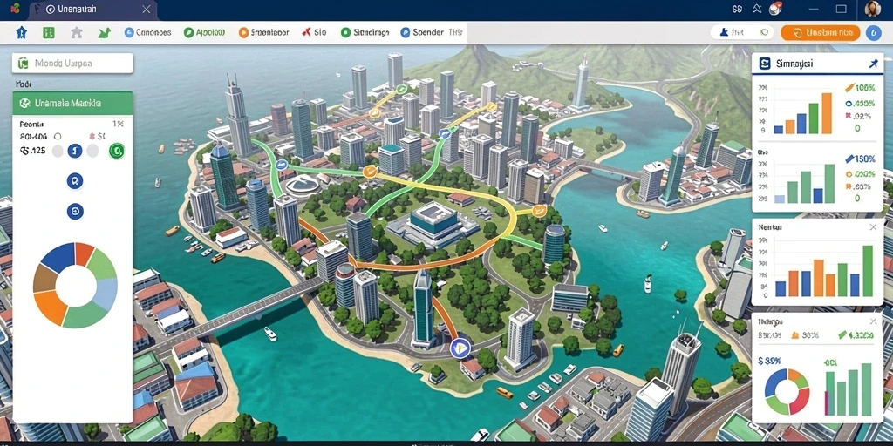Click the orange button in the top-right toolbar
This screenshot has width=893, height=446.
tap(821, 32)
